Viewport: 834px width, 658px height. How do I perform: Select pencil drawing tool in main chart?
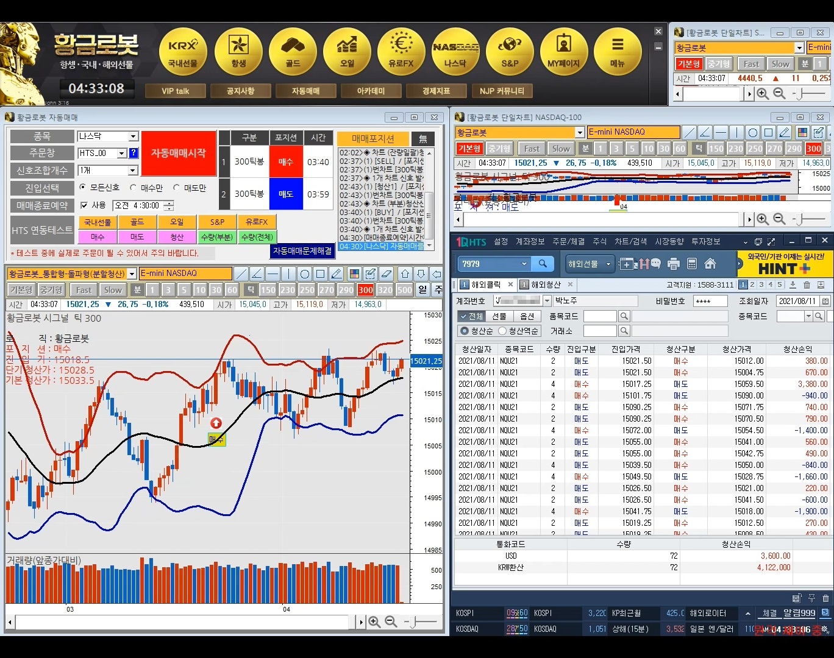coord(337,274)
